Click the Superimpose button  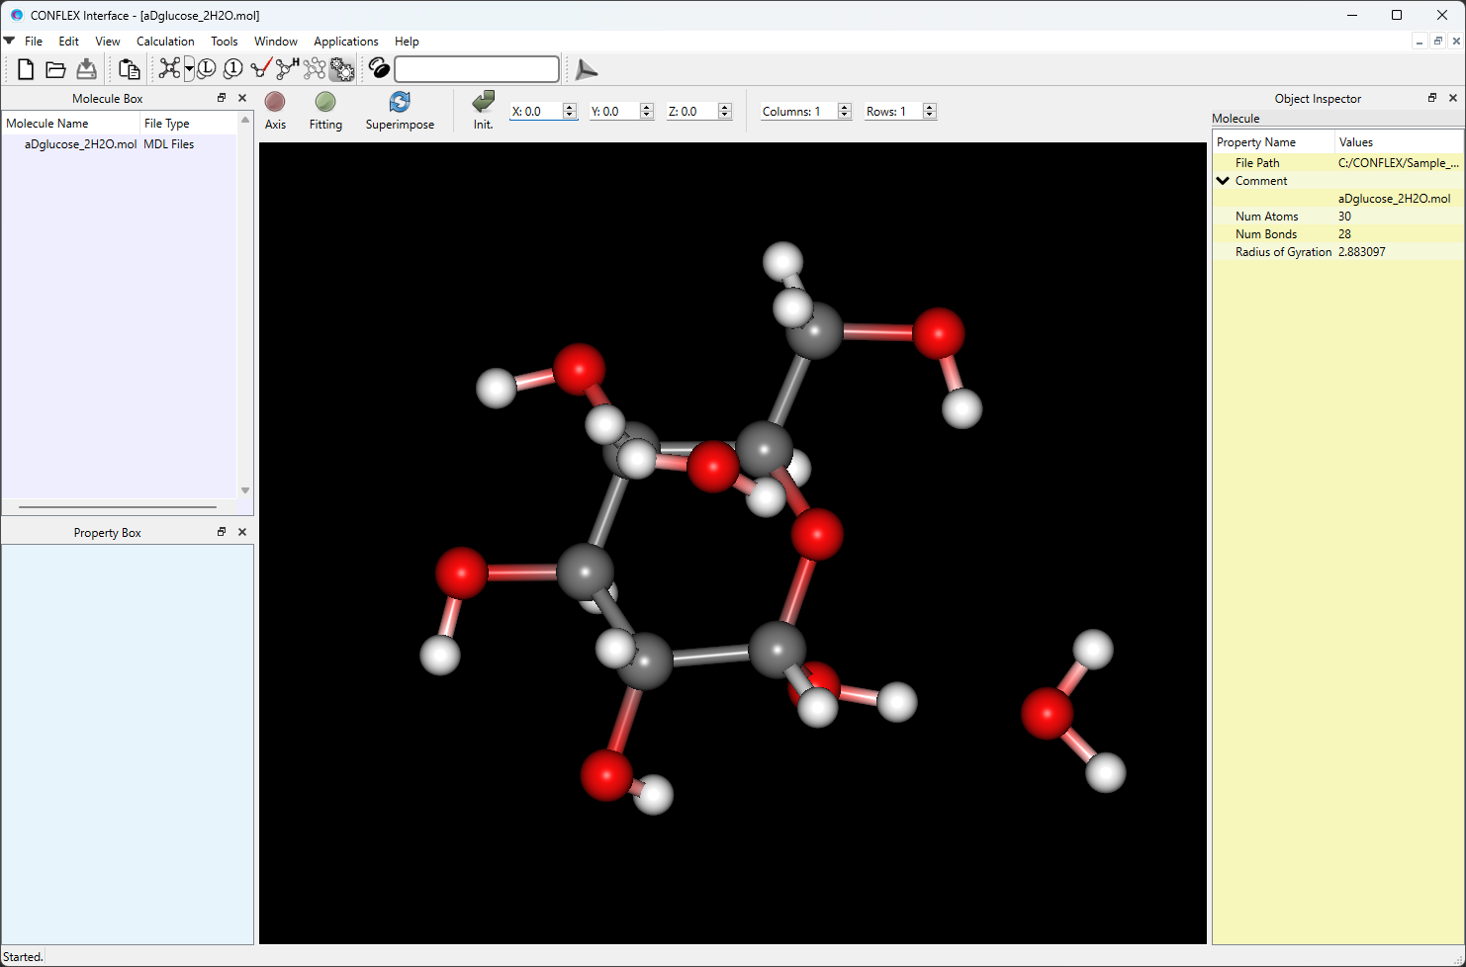(x=400, y=109)
